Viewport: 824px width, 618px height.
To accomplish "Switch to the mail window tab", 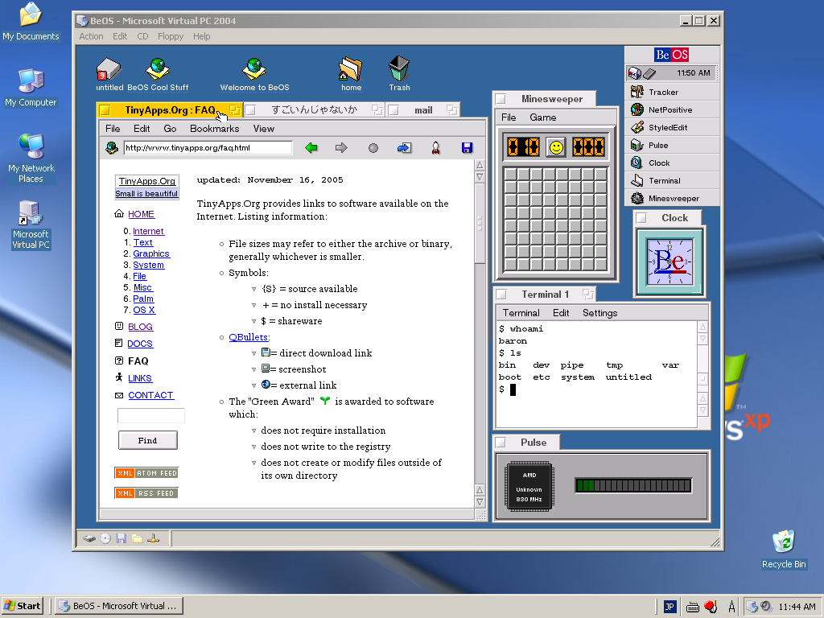I will click(423, 110).
